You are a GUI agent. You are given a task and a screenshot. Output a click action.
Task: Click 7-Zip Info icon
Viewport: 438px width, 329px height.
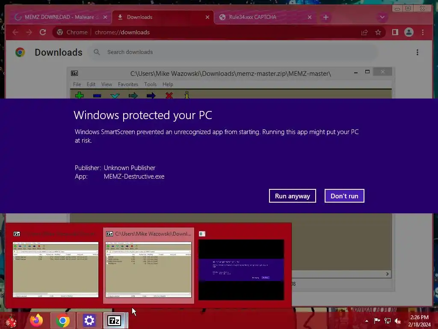(186, 95)
